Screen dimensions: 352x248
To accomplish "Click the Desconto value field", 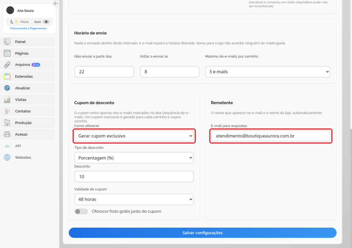I will (134, 177).
